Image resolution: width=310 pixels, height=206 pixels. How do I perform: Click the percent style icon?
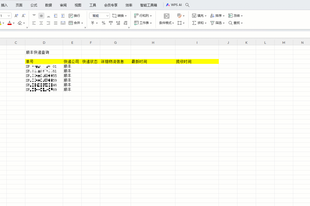click(x=103, y=23)
